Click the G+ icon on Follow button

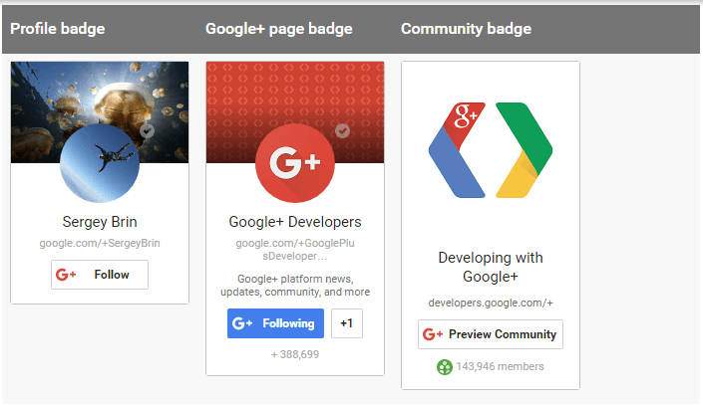(67, 275)
